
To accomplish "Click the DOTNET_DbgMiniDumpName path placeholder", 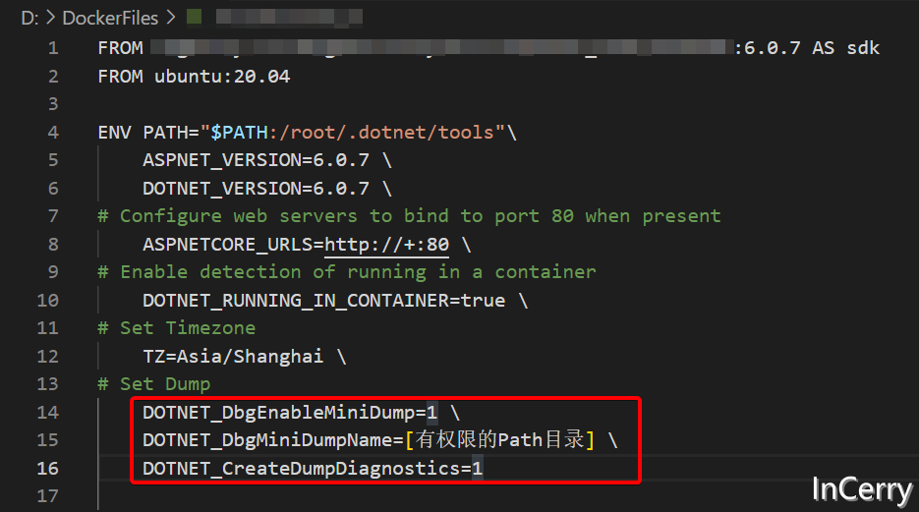I will tap(500, 440).
